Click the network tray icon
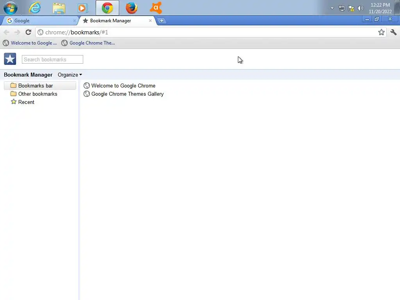The height and width of the screenshot is (300, 400). (341, 9)
